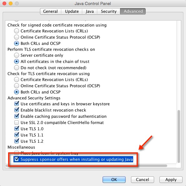The height and width of the screenshot is (186, 186).
Task: Close the Java Control Panel window
Action: (x=4, y=3)
